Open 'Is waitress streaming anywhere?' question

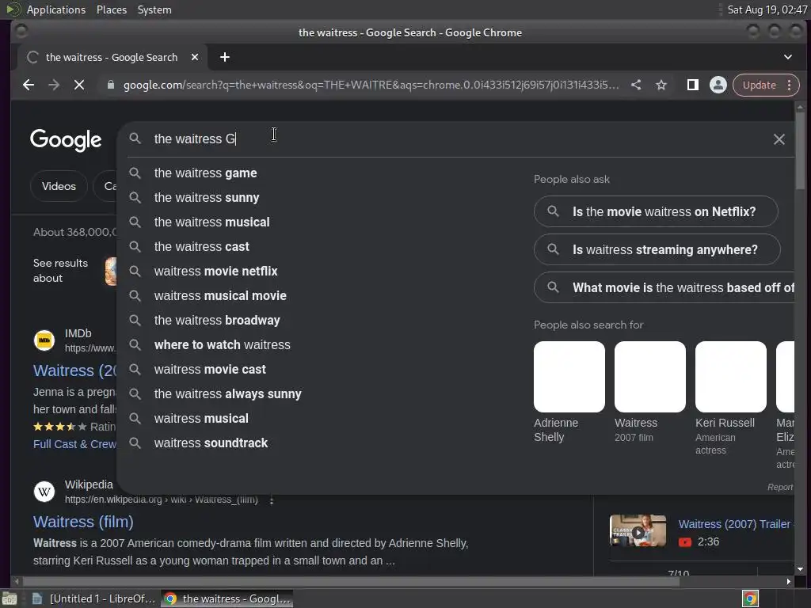(657, 249)
